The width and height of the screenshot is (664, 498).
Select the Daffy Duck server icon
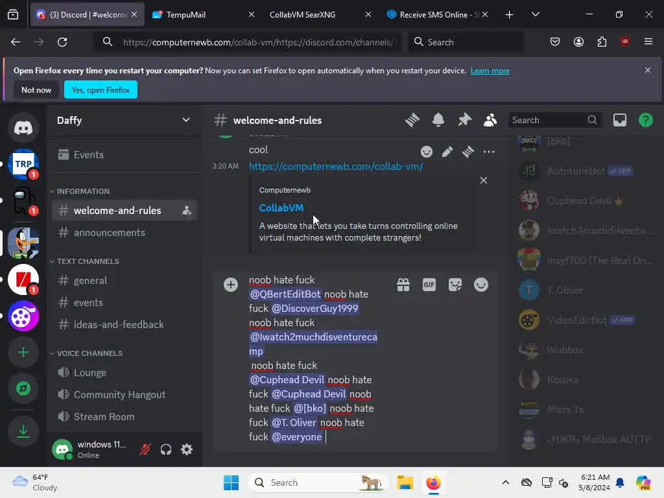point(23,243)
